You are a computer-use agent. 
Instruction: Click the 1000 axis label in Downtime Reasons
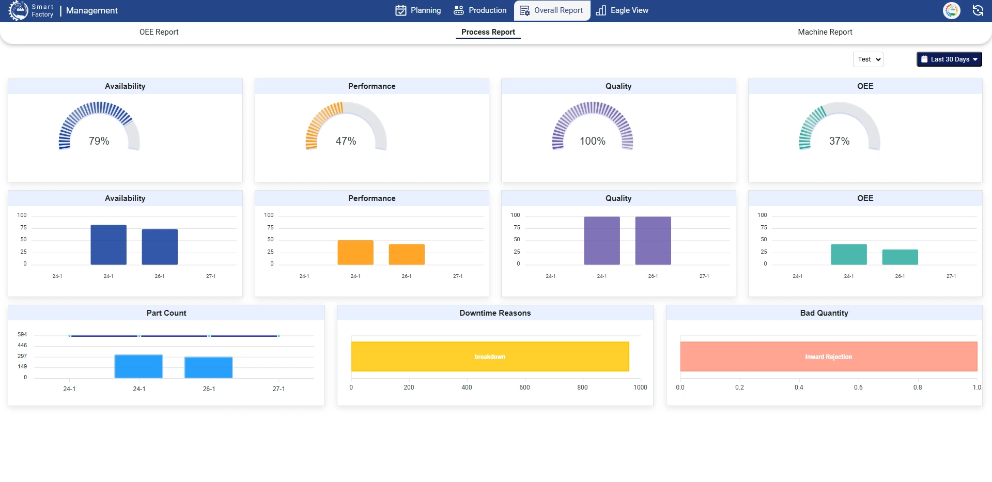point(640,387)
